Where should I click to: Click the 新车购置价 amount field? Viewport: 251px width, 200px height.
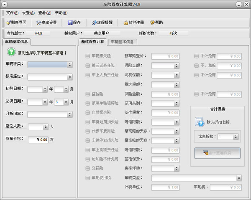(165, 56)
